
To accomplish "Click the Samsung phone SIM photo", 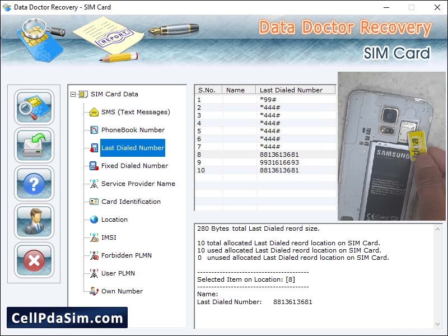I will coord(391,146).
